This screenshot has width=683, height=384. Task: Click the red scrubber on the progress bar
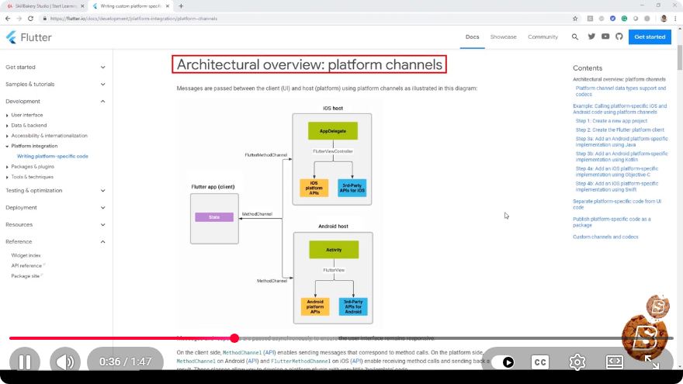[234, 338]
